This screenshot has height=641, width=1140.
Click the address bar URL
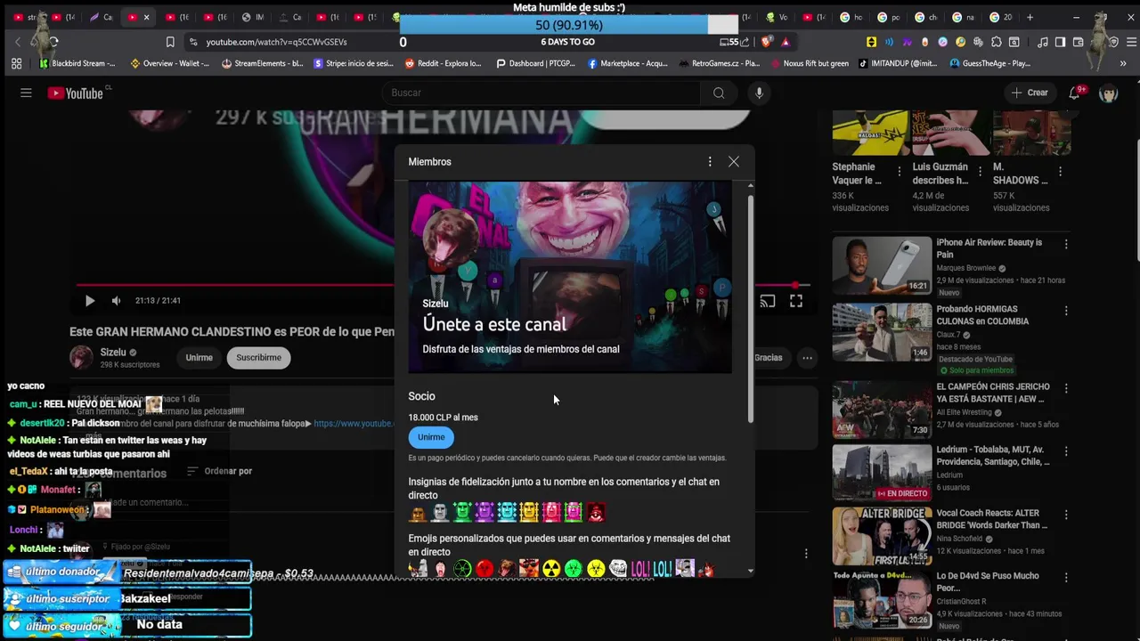(x=276, y=42)
